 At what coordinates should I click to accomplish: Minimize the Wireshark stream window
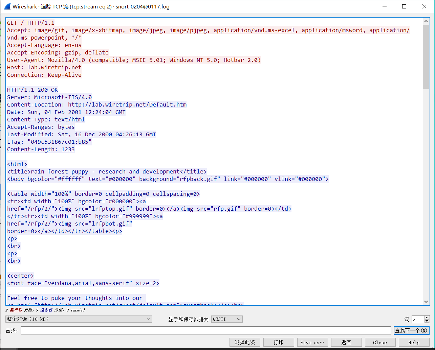tap(385, 6)
